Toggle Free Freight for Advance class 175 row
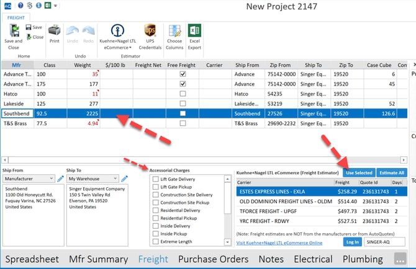 coord(183,84)
